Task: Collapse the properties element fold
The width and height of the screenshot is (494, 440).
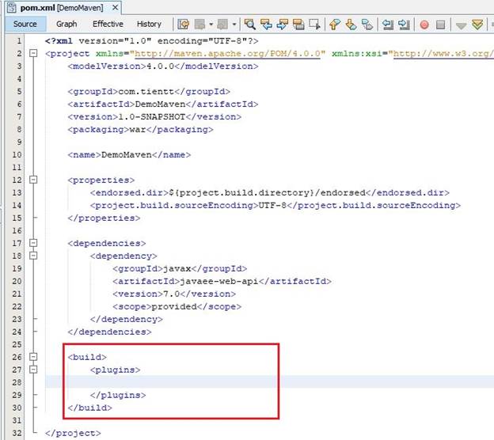Action: pos(33,180)
